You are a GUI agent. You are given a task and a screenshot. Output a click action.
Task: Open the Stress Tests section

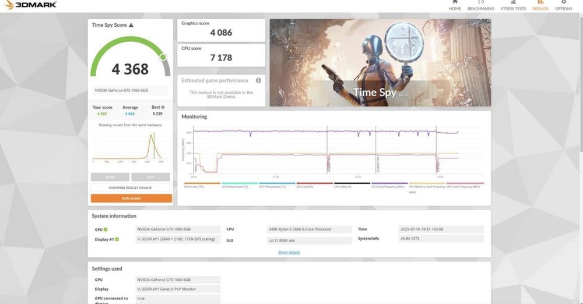click(x=513, y=5)
